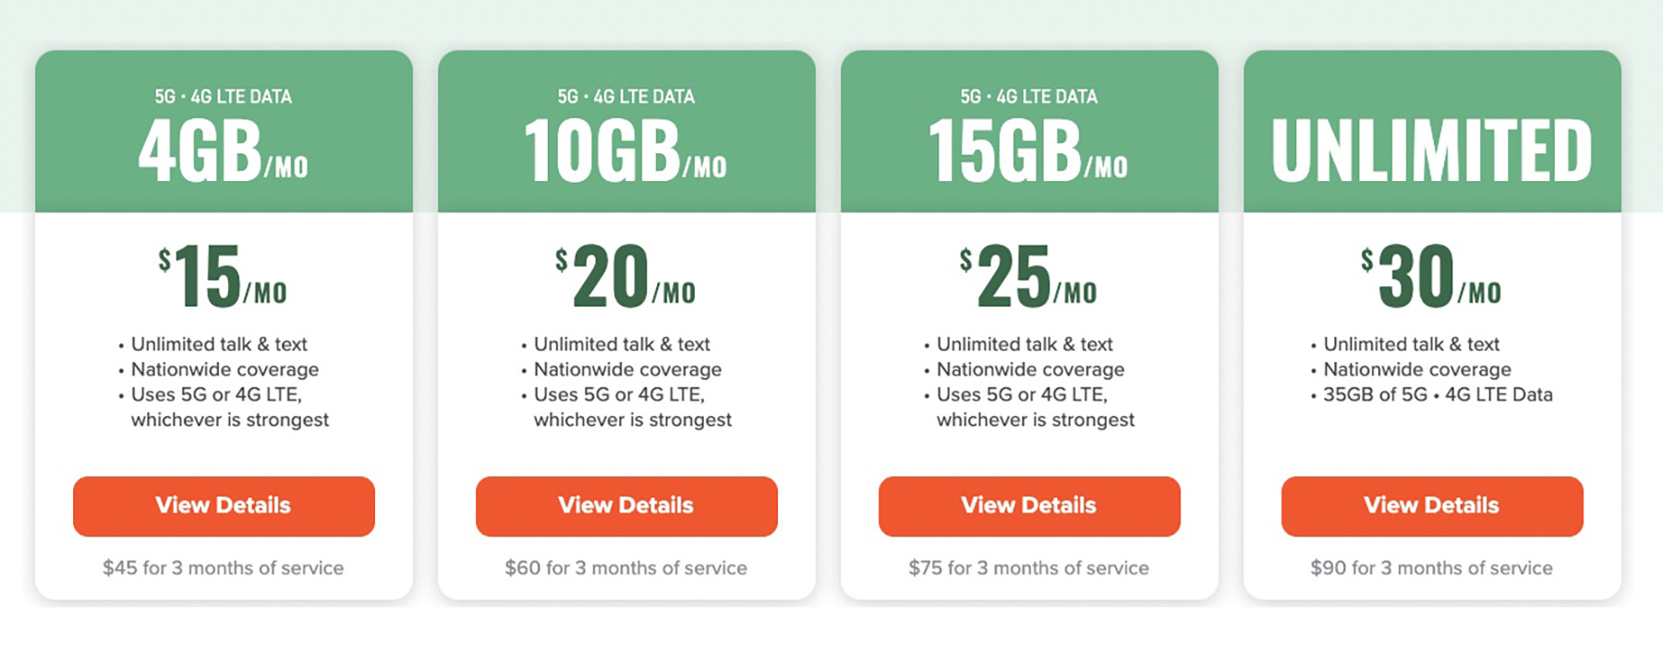Click the $30/MO price
The image size is (1663, 660).
1431,276
